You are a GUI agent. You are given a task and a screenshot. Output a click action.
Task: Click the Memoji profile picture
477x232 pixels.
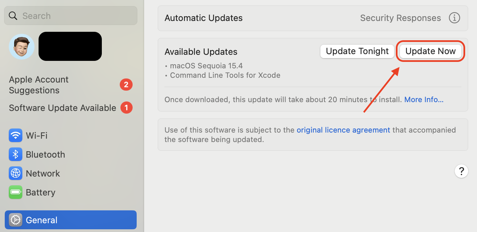click(x=21, y=47)
